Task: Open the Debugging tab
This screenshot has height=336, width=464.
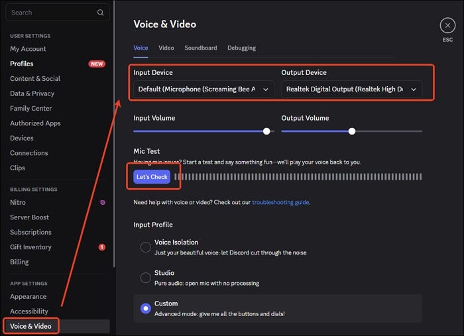Action: pyautogui.click(x=241, y=48)
